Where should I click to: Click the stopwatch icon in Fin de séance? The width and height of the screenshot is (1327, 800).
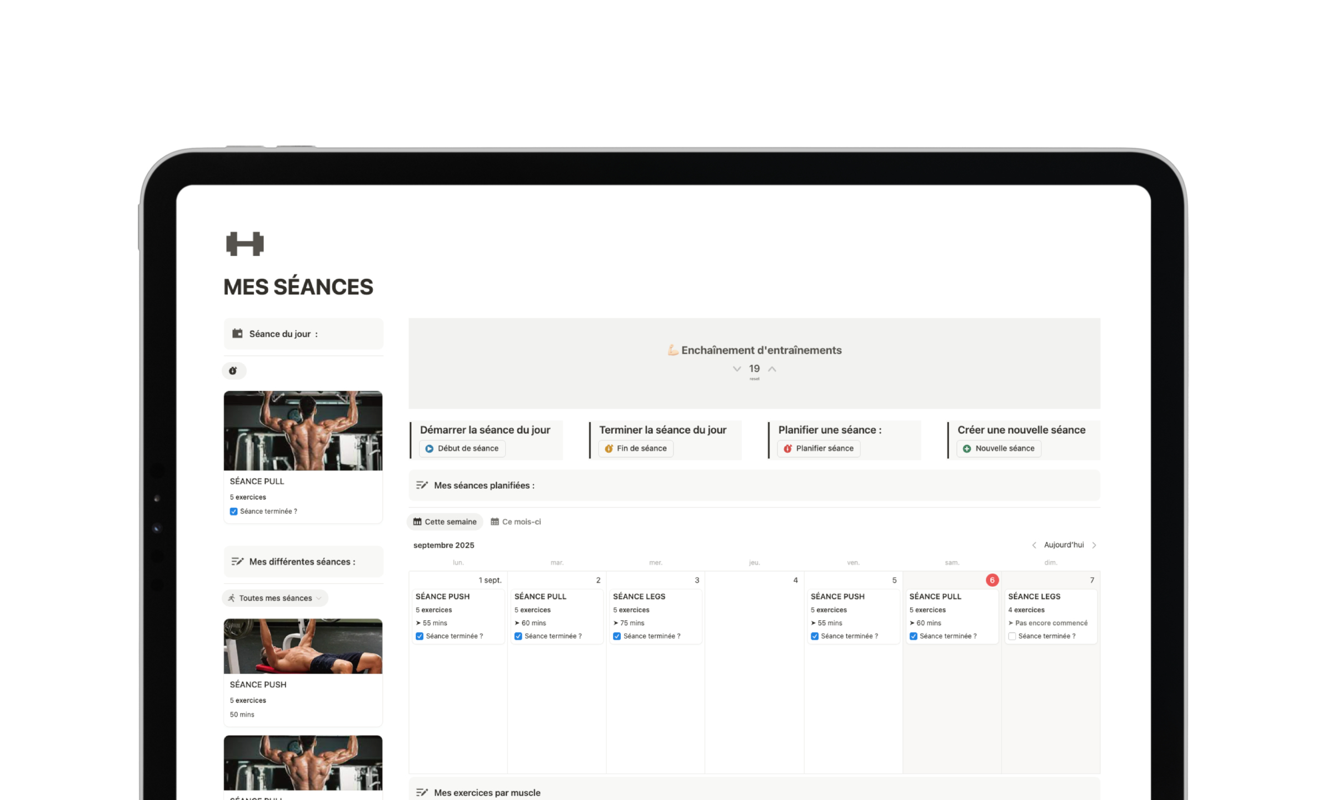[608, 448]
